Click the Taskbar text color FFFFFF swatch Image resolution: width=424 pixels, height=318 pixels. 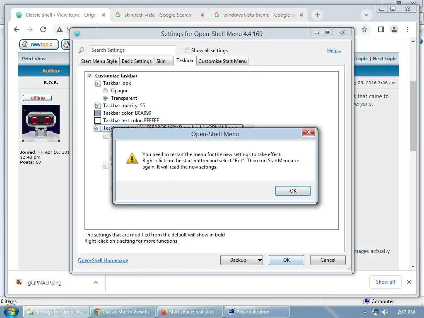[98, 120]
